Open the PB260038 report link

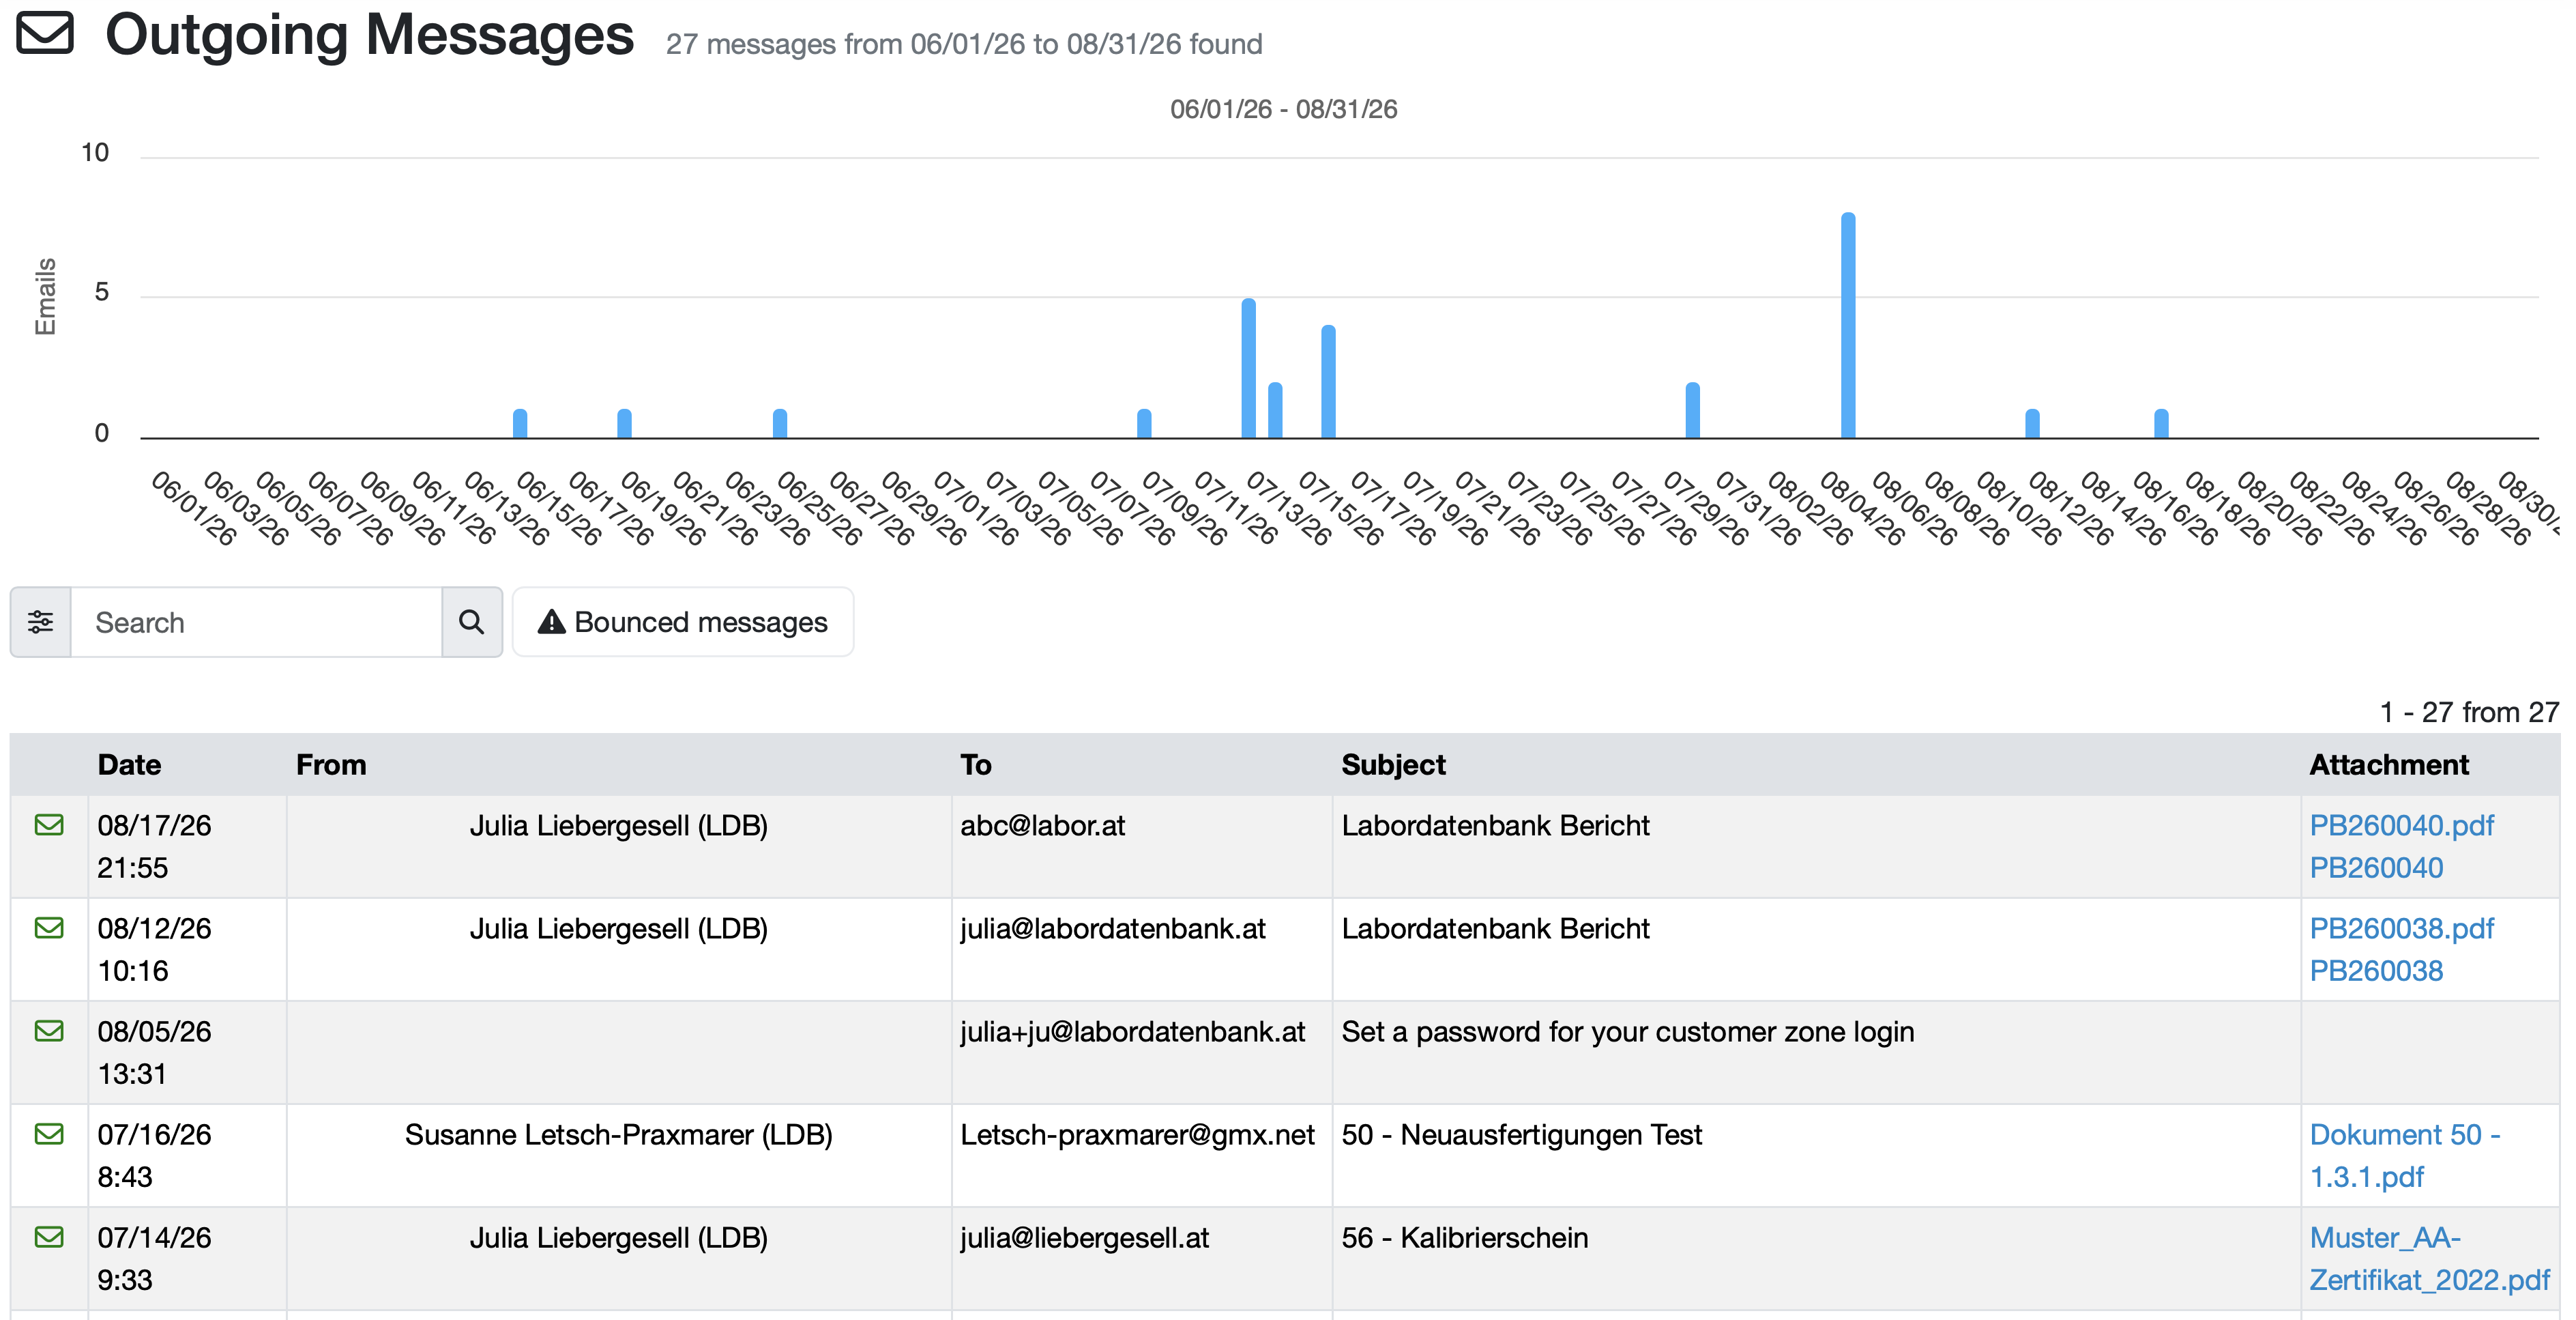(2376, 971)
